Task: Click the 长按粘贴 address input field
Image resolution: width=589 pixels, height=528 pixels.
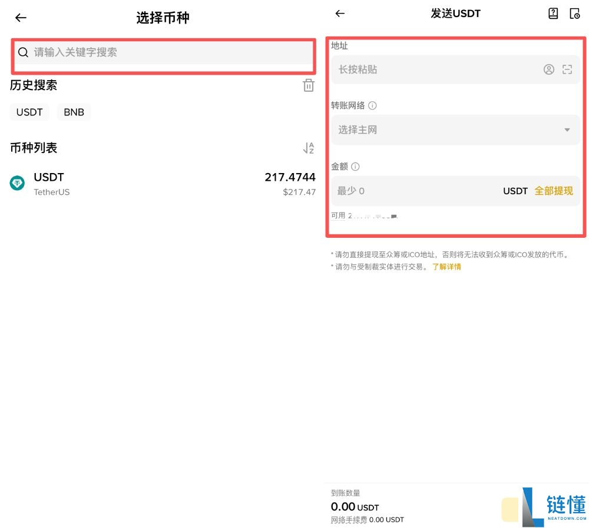Action: 455,69
